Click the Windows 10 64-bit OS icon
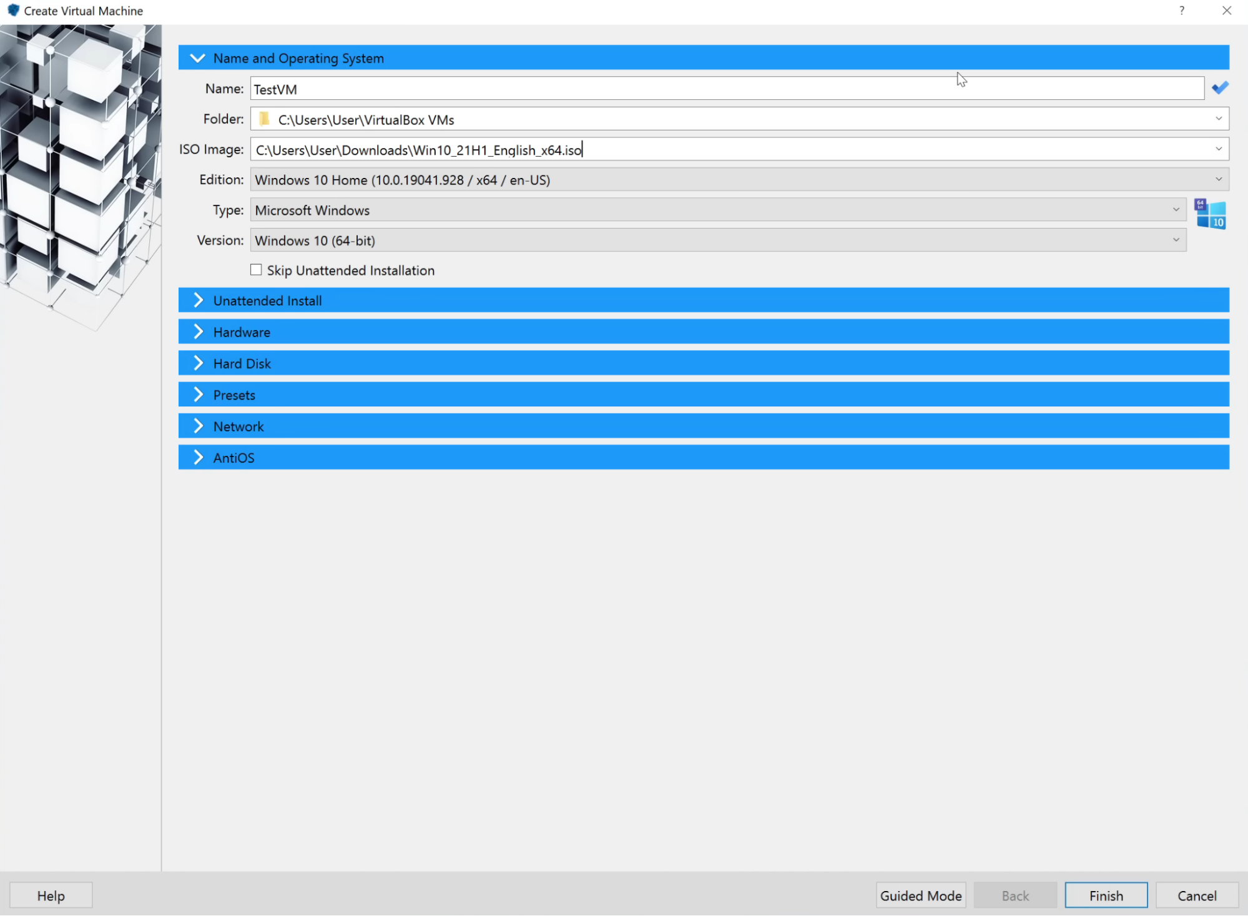The height and width of the screenshot is (916, 1248). click(x=1210, y=214)
